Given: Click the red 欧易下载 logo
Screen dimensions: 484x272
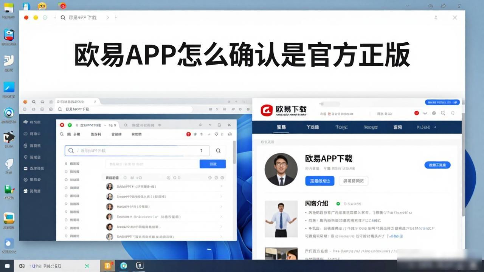Looking at the screenshot, I should (x=284, y=110).
